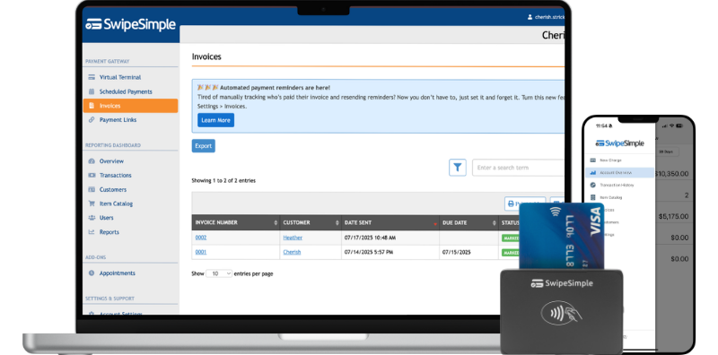The height and width of the screenshot is (355, 718).
Task: Select Account Overview in the phone menu
Action: pyautogui.click(x=620, y=172)
